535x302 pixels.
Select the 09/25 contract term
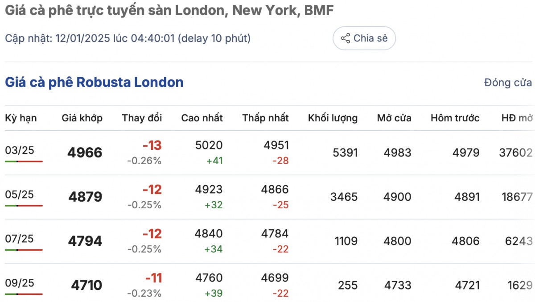pos(19,283)
